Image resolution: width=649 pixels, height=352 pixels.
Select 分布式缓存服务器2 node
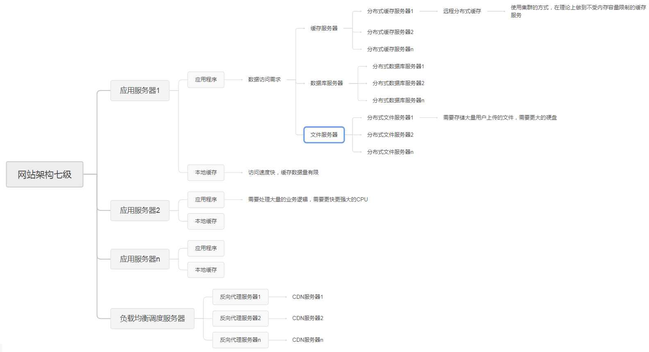tap(390, 32)
